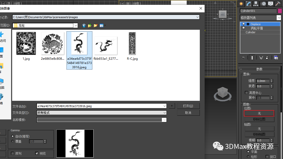Click Remove Modifier trash icon
Viewport: 283px width, 159px height.
click(x=267, y=57)
